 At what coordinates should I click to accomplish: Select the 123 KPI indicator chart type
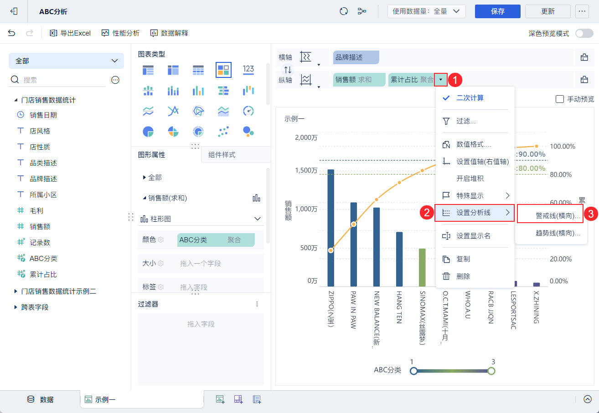[x=248, y=69]
